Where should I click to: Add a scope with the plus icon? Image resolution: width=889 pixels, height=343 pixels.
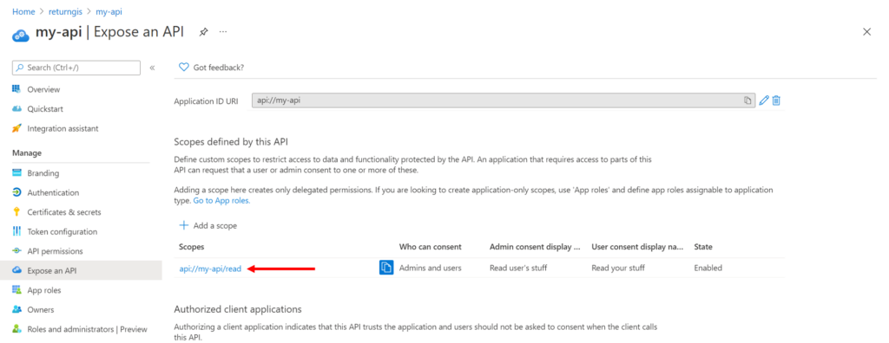click(184, 225)
